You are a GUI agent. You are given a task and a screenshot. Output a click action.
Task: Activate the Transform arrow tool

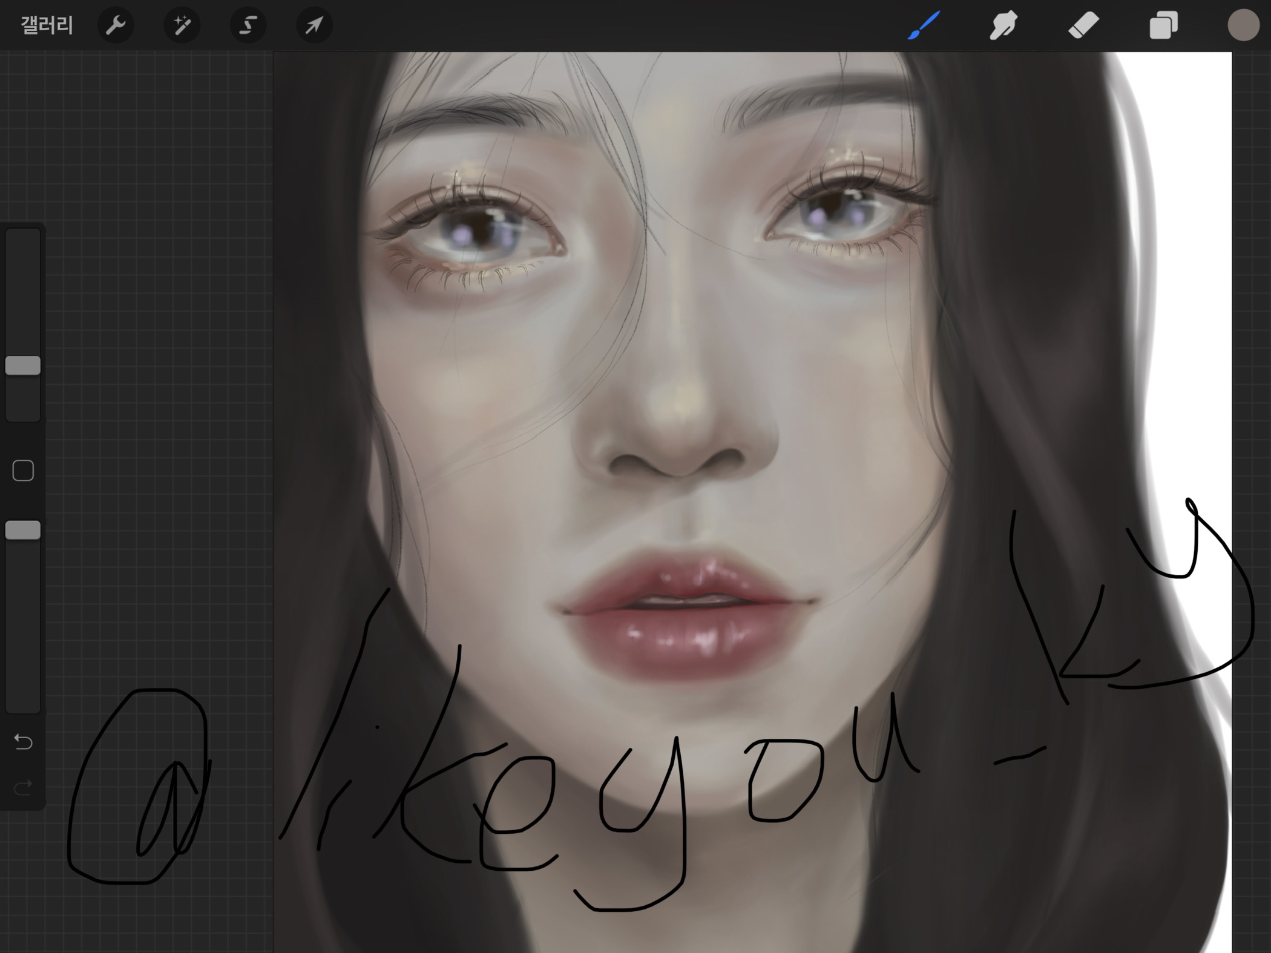314,25
